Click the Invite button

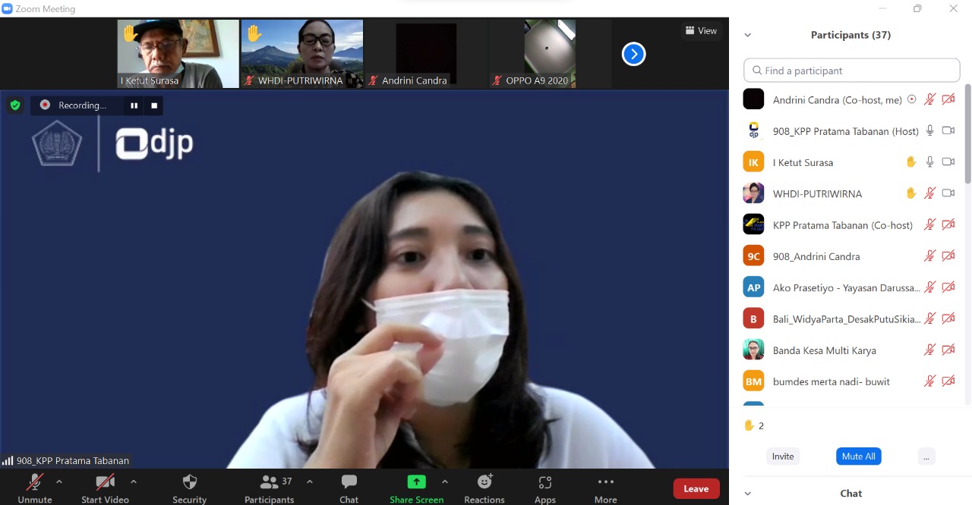click(x=783, y=456)
